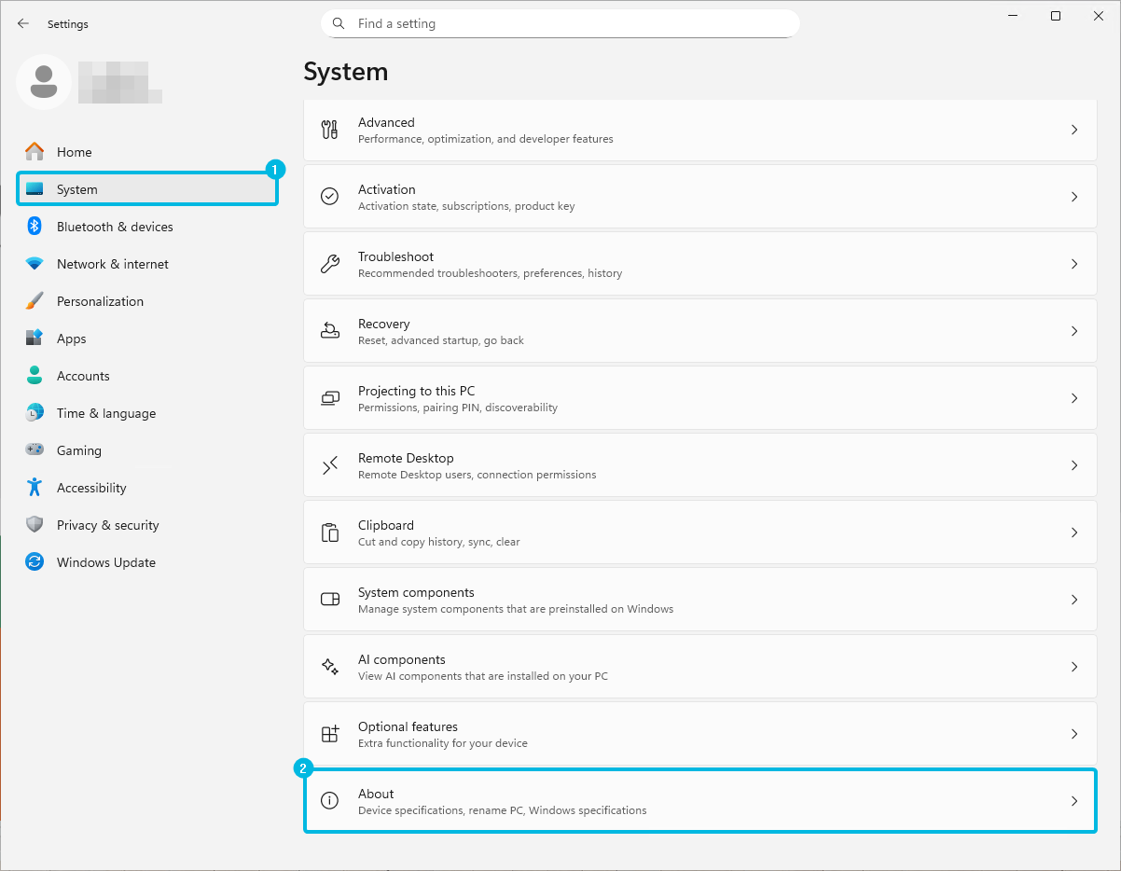The image size is (1121, 871).
Task: Click the System page heading
Action: [x=346, y=72]
